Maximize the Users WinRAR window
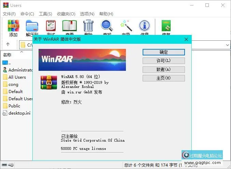 (207, 5)
